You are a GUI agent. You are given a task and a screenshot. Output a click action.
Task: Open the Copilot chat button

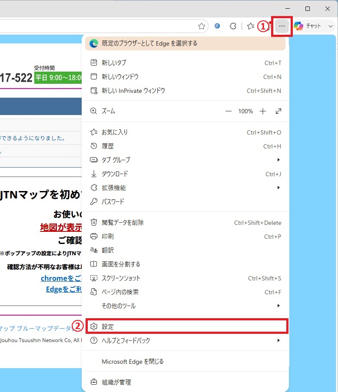(308, 26)
